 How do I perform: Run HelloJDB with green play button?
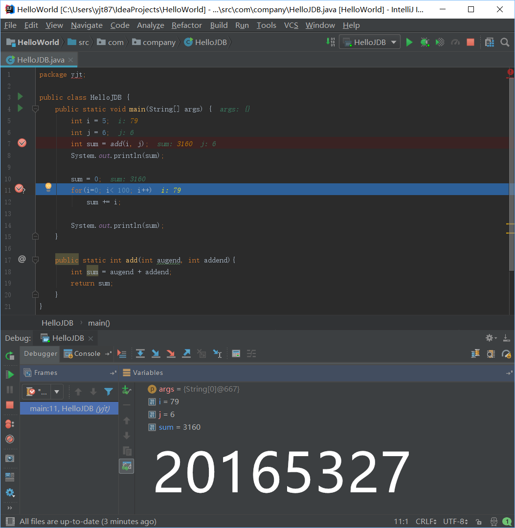409,42
